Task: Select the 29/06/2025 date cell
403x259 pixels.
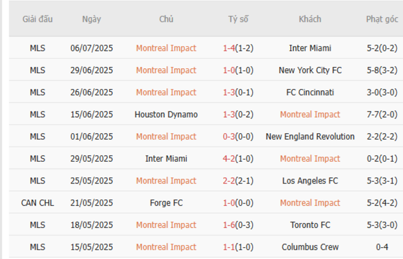Action: (x=92, y=70)
